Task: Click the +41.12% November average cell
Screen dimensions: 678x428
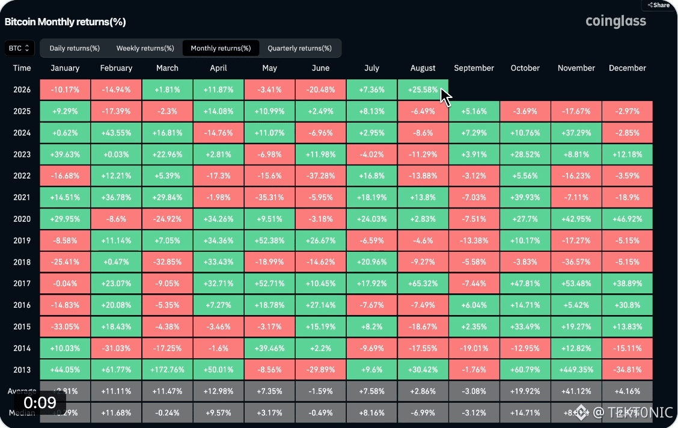Action: click(576, 391)
